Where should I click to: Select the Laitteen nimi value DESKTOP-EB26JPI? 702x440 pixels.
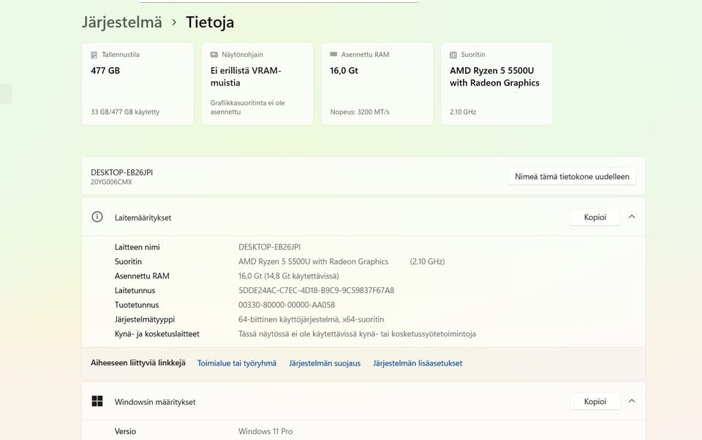pyautogui.click(x=270, y=247)
